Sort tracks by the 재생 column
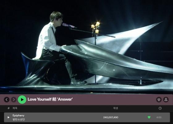The height and width of the screenshot is (124, 173). [116, 108]
